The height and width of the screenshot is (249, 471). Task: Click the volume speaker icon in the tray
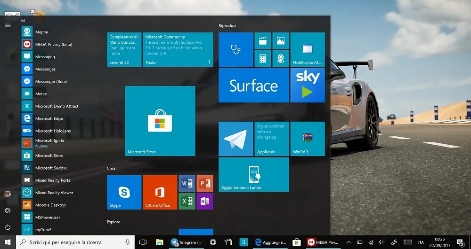pos(382,242)
